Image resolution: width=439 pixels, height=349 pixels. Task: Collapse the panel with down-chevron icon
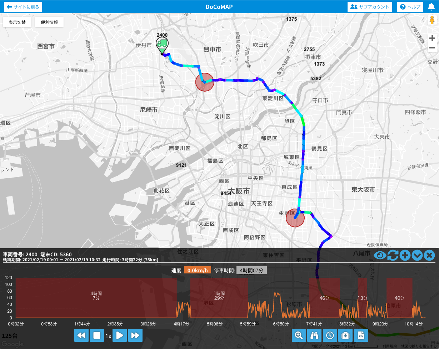417,255
